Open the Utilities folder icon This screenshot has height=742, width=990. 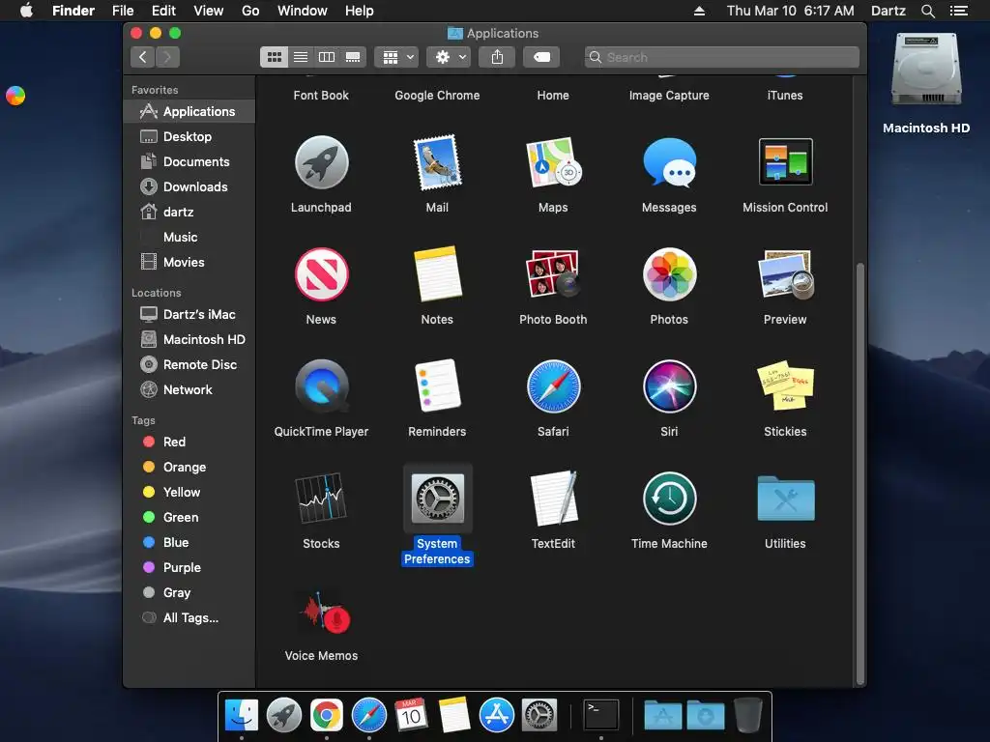coord(785,499)
